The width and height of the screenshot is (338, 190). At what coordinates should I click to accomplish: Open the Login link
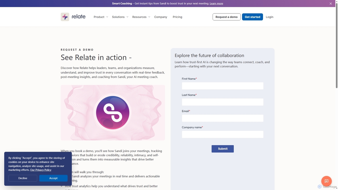270,17
